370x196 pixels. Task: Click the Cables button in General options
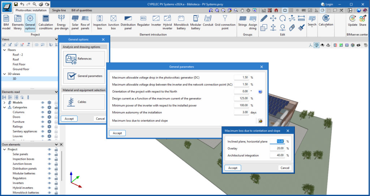click(x=84, y=102)
